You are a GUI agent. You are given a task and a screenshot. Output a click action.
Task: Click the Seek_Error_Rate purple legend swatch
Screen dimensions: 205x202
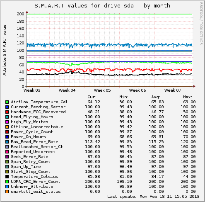(7, 157)
